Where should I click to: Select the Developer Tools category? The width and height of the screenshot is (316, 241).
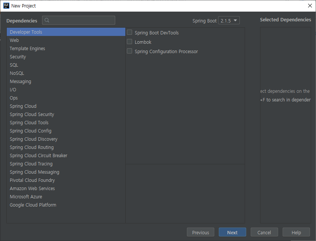click(66, 32)
